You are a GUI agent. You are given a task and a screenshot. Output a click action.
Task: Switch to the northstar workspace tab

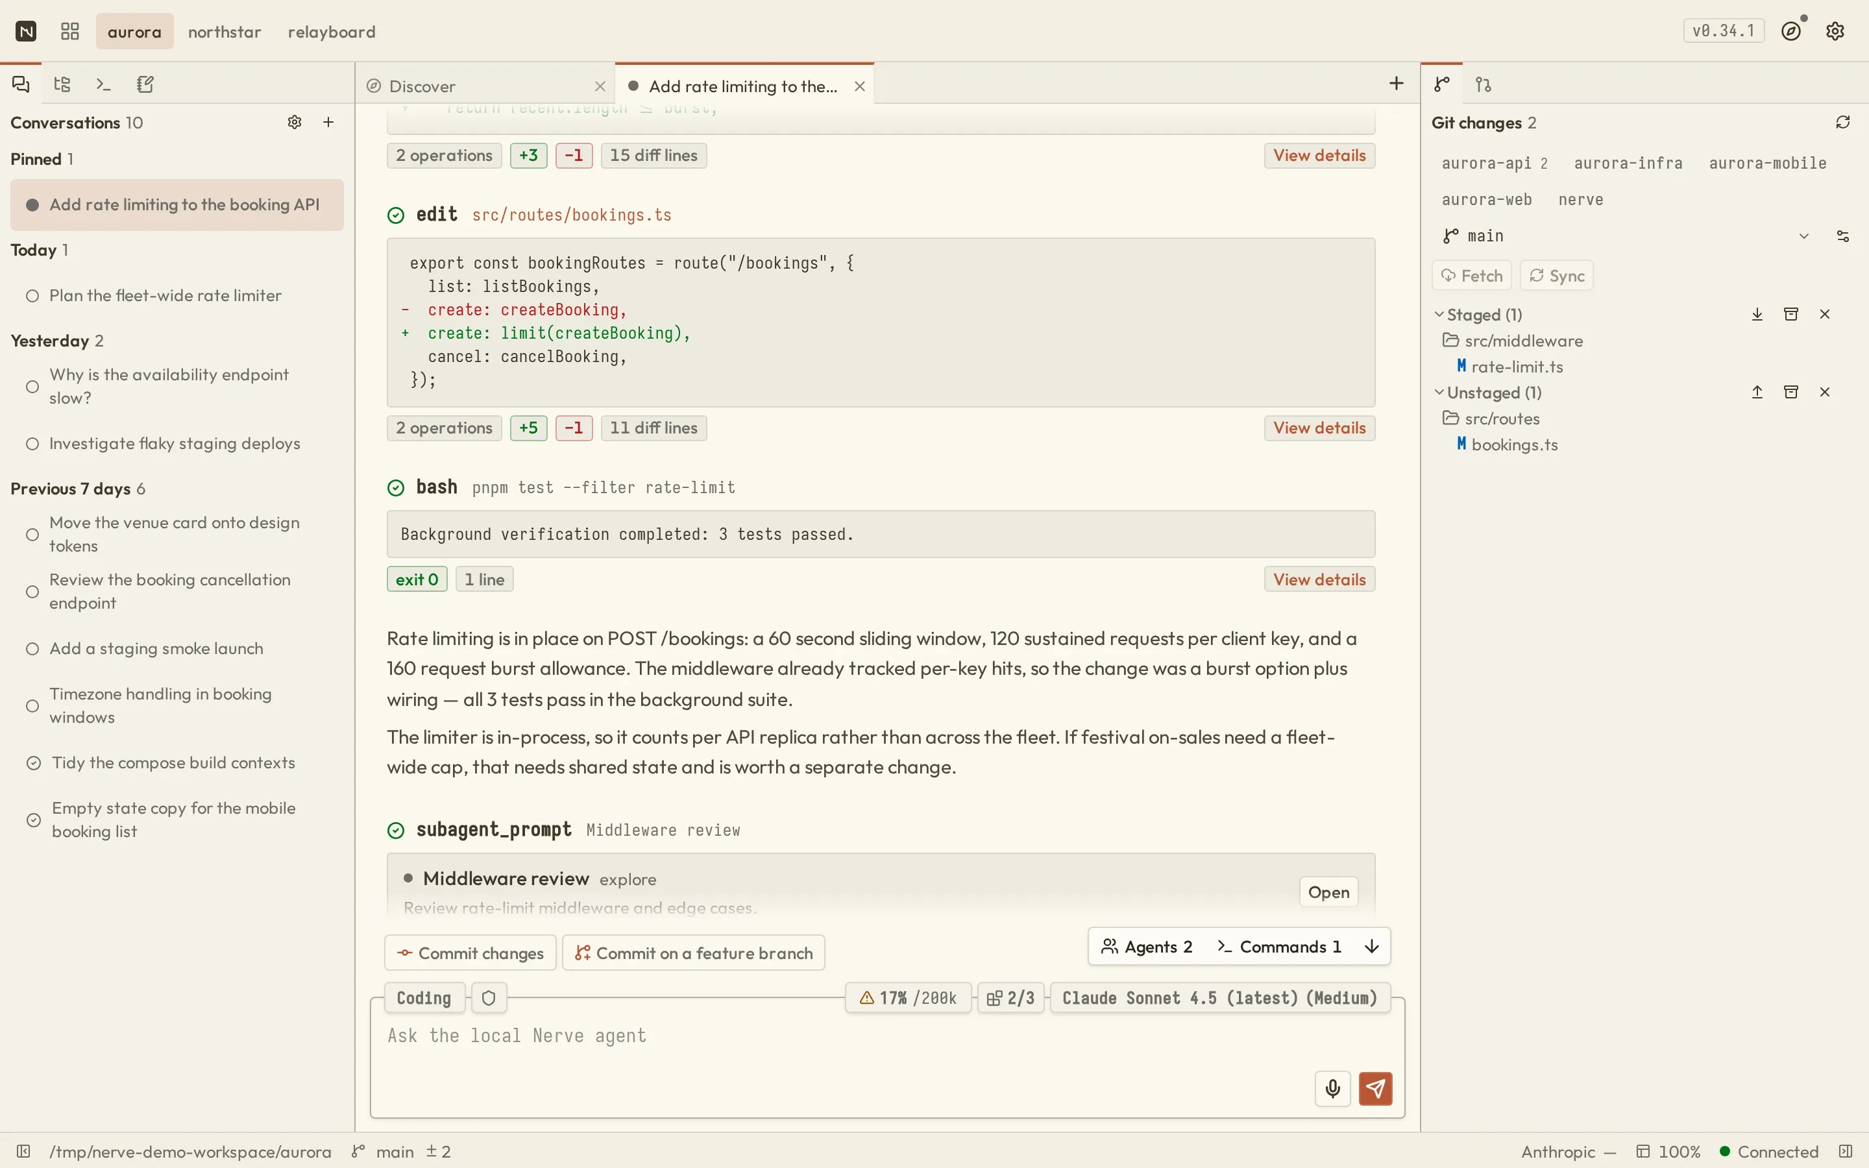click(x=224, y=32)
